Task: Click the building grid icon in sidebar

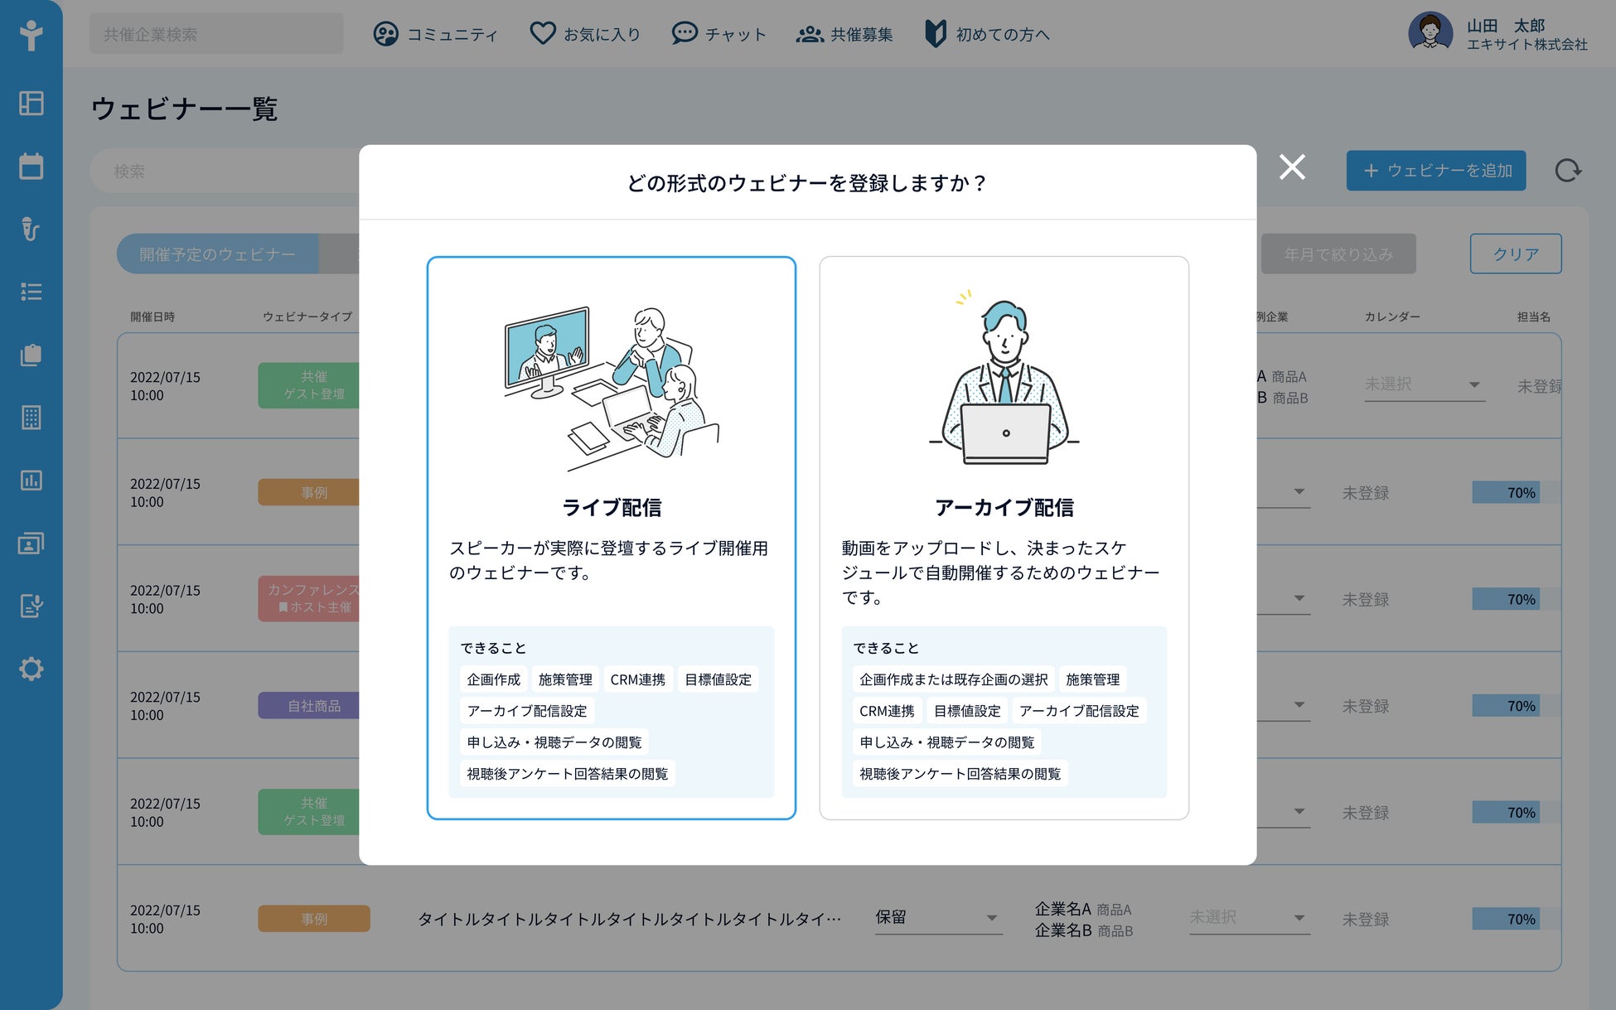Action: (31, 418)
